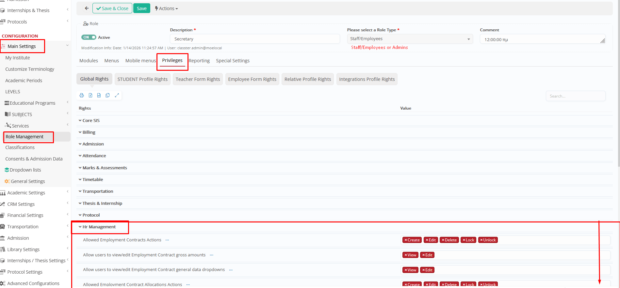
Task: Click the back arrow icon
Action: pyautogui.click(x=87, y=8)
